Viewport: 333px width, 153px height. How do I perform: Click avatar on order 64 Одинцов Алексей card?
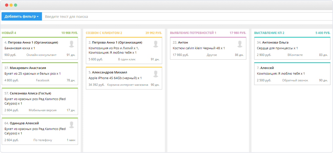coord(72,125)
